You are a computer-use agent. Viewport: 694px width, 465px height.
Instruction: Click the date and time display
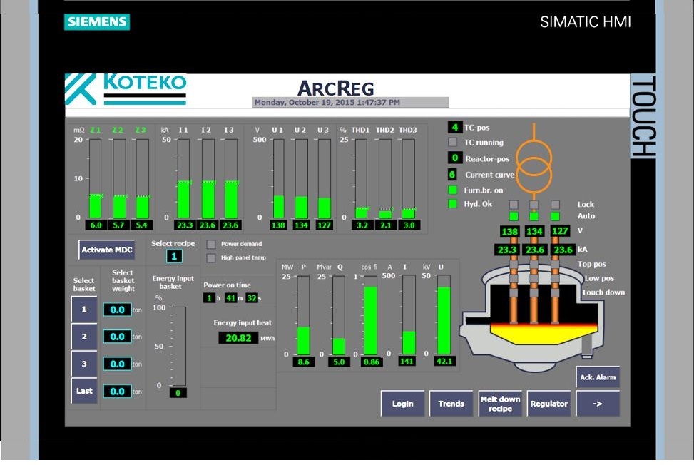tap(350, 102)
